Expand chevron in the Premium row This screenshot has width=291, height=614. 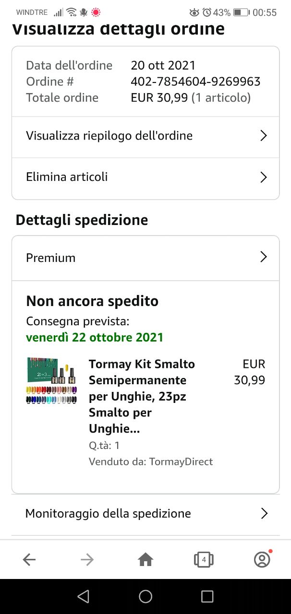point(263,257)
